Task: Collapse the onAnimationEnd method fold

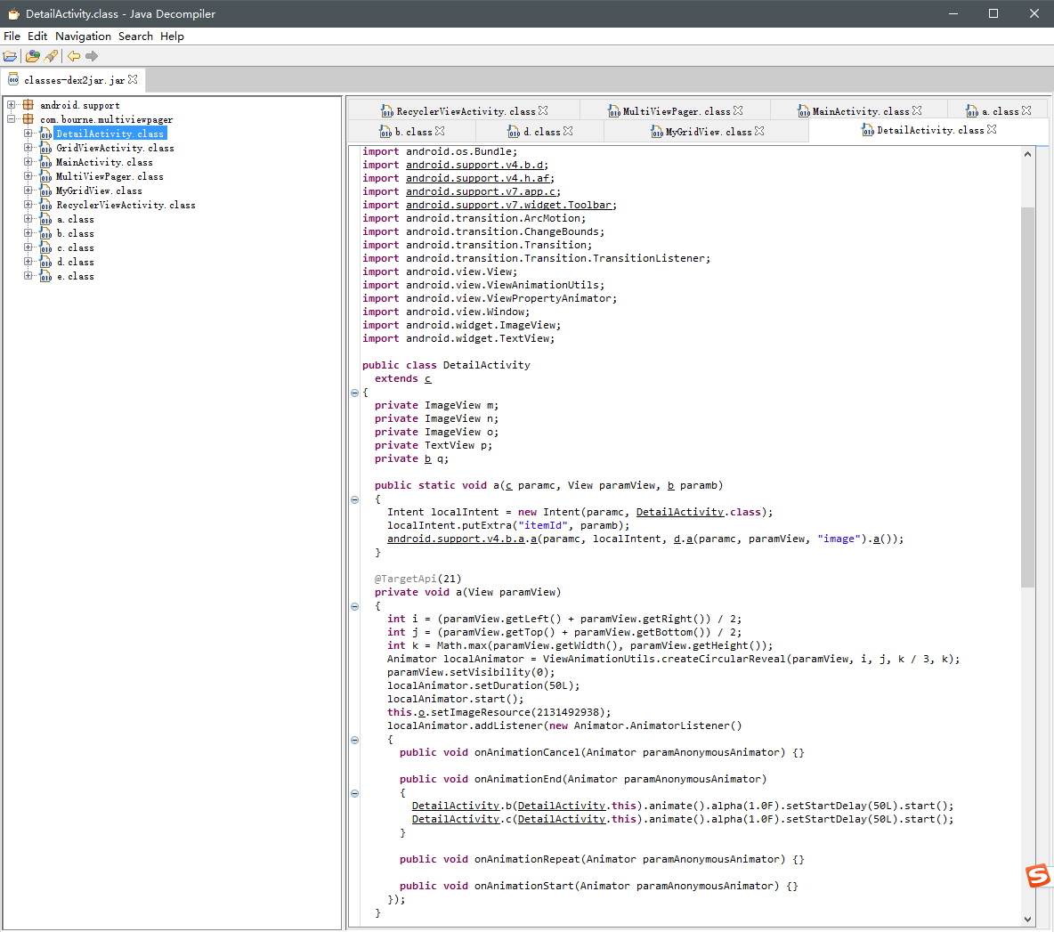Action: (x=355, y=793)
